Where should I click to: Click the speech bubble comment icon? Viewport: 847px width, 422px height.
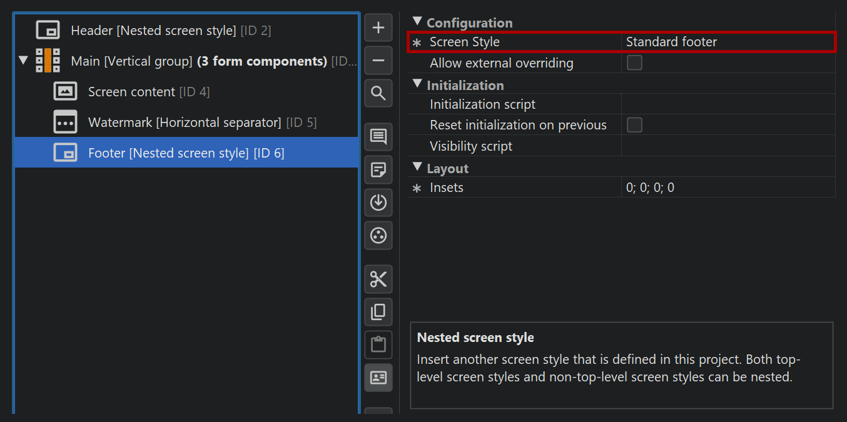coord(378,137)
